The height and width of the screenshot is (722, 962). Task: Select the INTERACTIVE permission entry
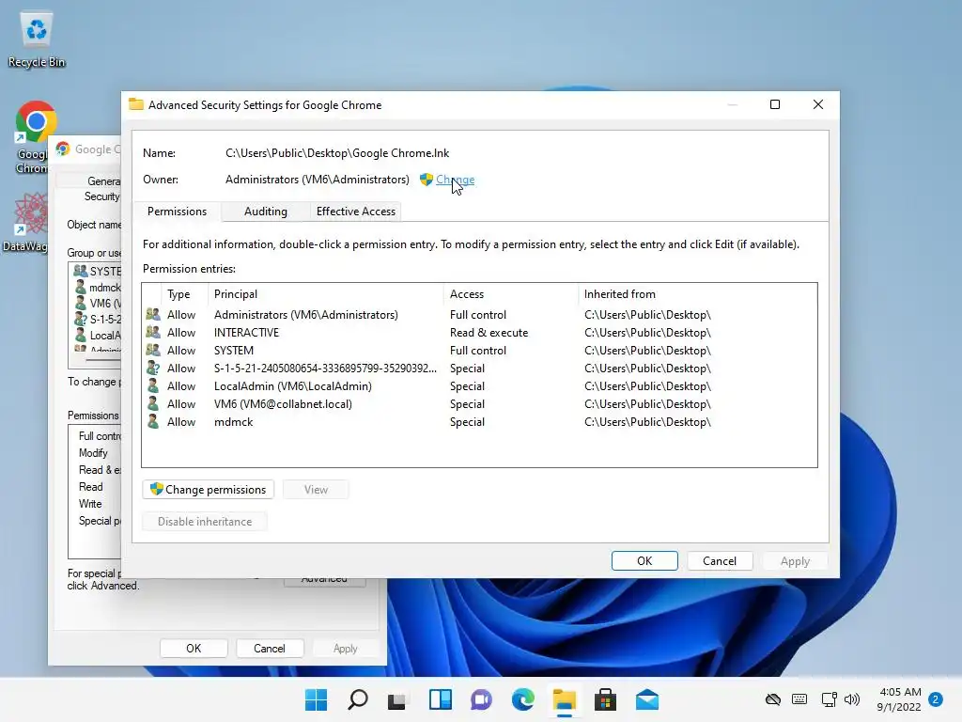click(479, 332)
